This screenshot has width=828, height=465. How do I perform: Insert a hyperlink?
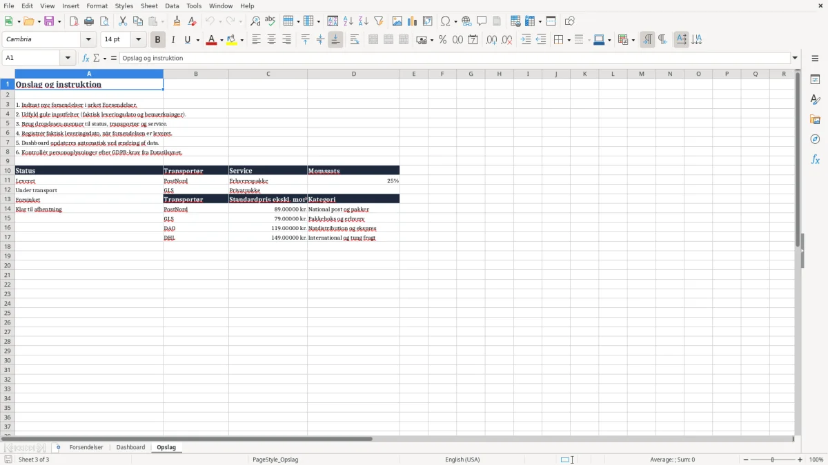467,21
